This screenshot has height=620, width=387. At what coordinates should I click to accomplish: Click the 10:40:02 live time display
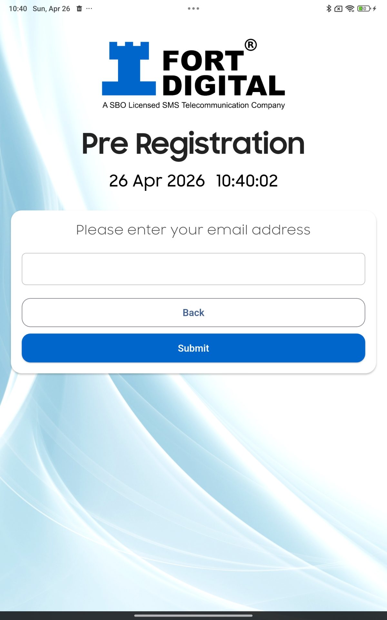247,181
